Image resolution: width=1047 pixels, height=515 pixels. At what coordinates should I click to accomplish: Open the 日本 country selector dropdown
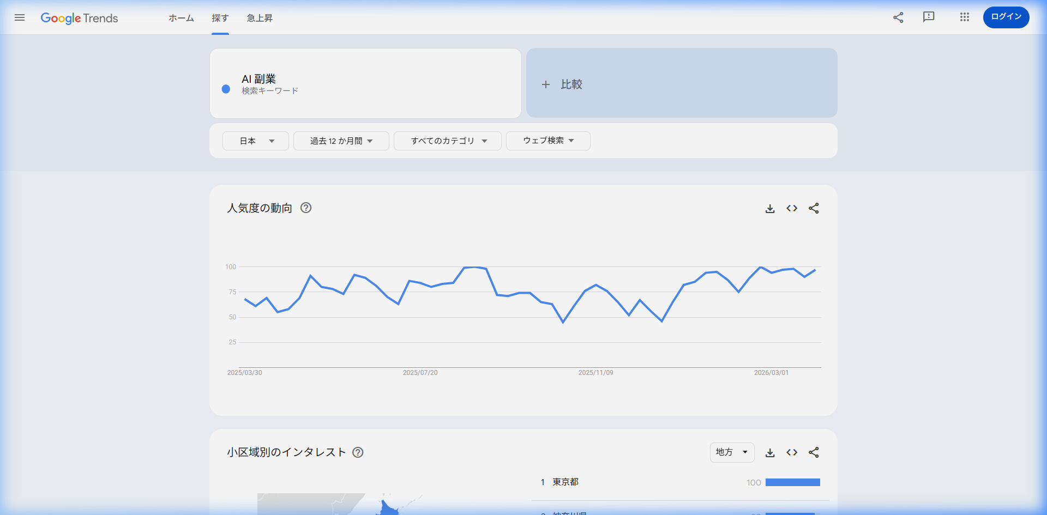coord(255,141)
